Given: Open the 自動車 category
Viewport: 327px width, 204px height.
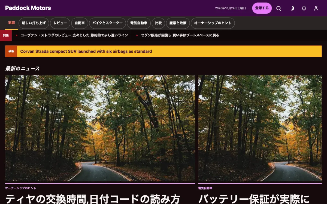Looking at the screenshot, I should click(80, 23).
